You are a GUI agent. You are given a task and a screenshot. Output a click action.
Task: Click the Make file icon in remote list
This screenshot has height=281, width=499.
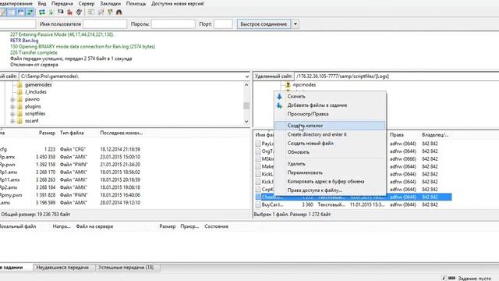pyautogui.click(x=258, y=166)
